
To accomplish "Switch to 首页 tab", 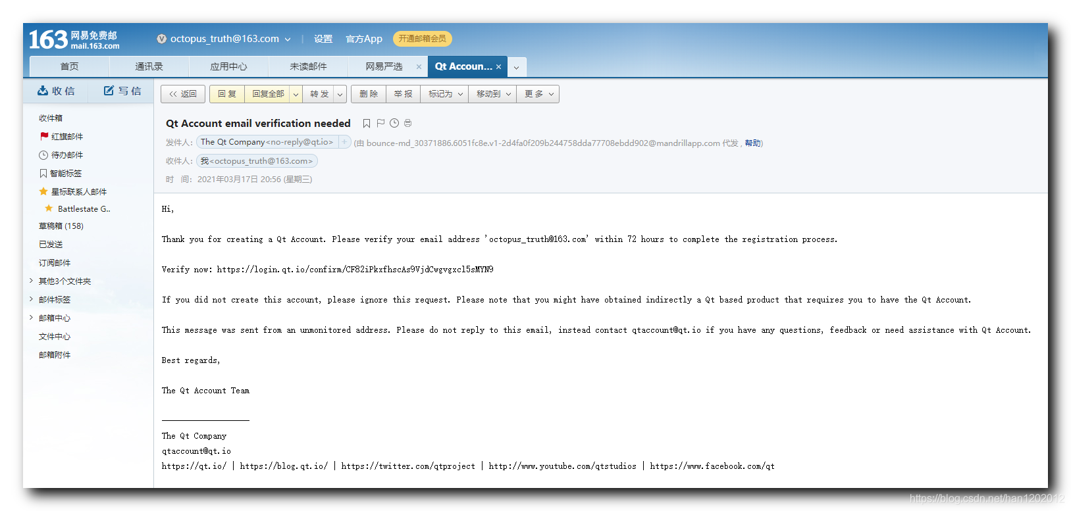I will tap(69, 67).
